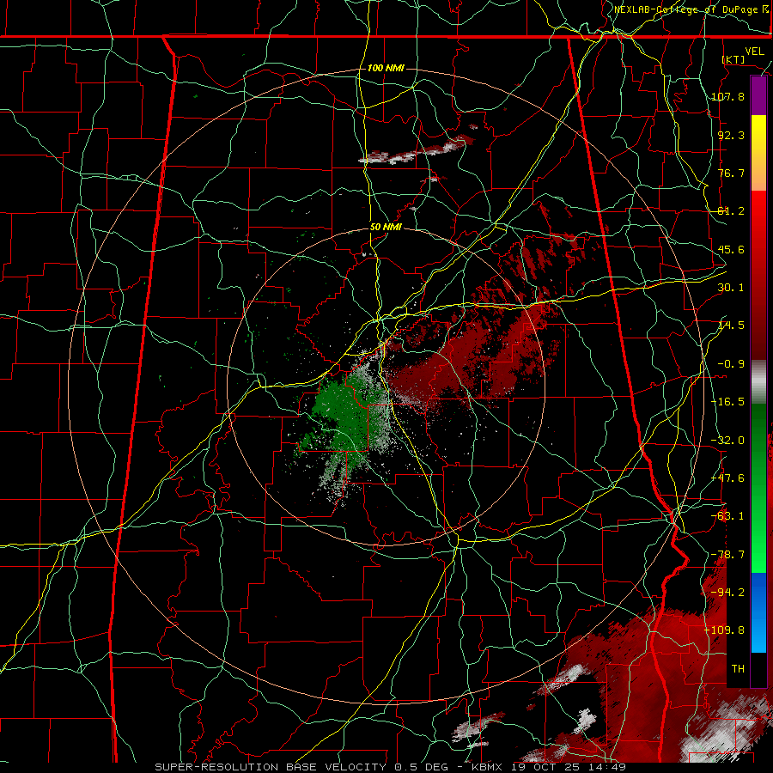Click the 100 NMI range ring label
Viewport: 773px width, 773px height.
[x=386, y=68]
